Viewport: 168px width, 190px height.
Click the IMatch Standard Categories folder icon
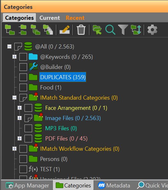33,97
